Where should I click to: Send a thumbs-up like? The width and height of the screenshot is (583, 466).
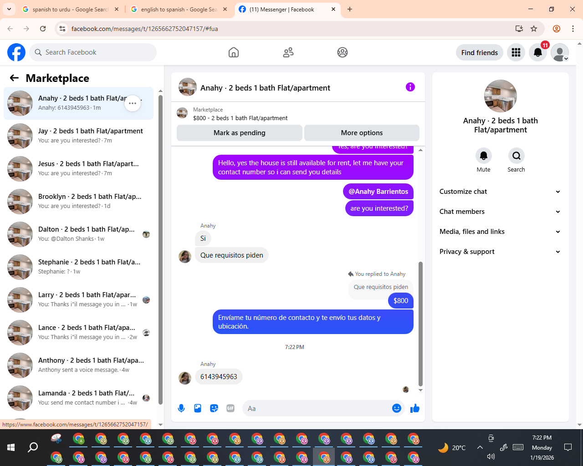point(415,408)
